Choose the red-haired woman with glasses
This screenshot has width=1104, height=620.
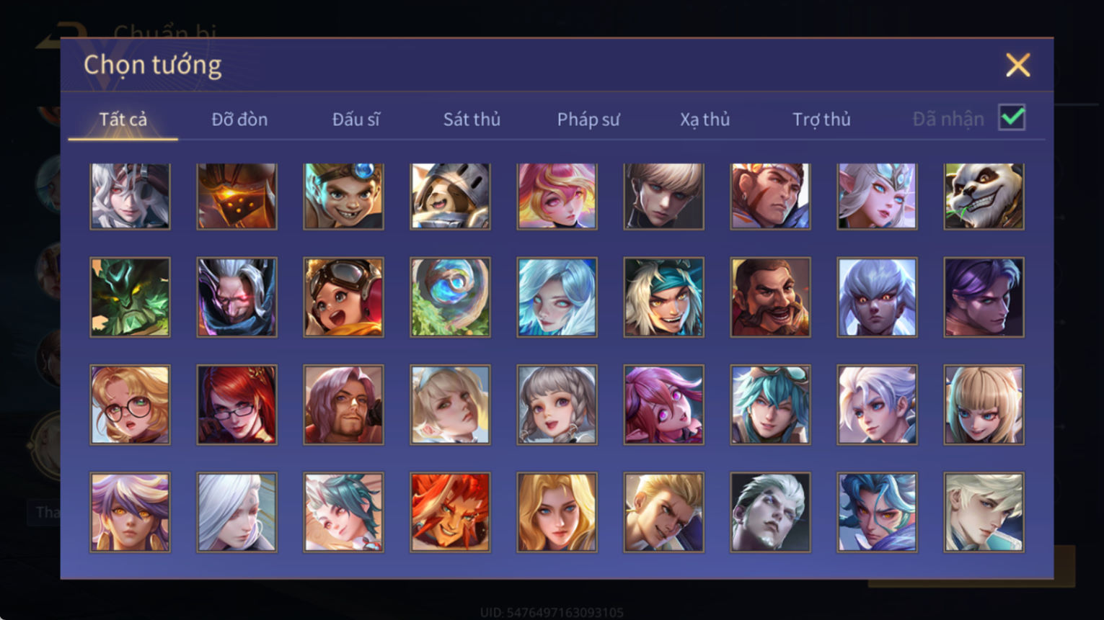[237, 404]
